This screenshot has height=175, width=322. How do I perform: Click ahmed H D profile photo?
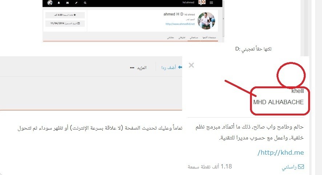[x=206, y=21]
